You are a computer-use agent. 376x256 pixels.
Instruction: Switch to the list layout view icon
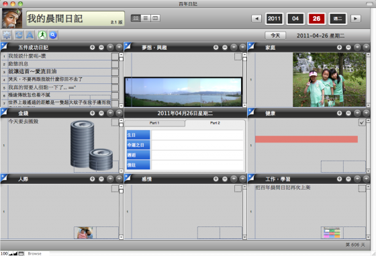tap(146, 18)
